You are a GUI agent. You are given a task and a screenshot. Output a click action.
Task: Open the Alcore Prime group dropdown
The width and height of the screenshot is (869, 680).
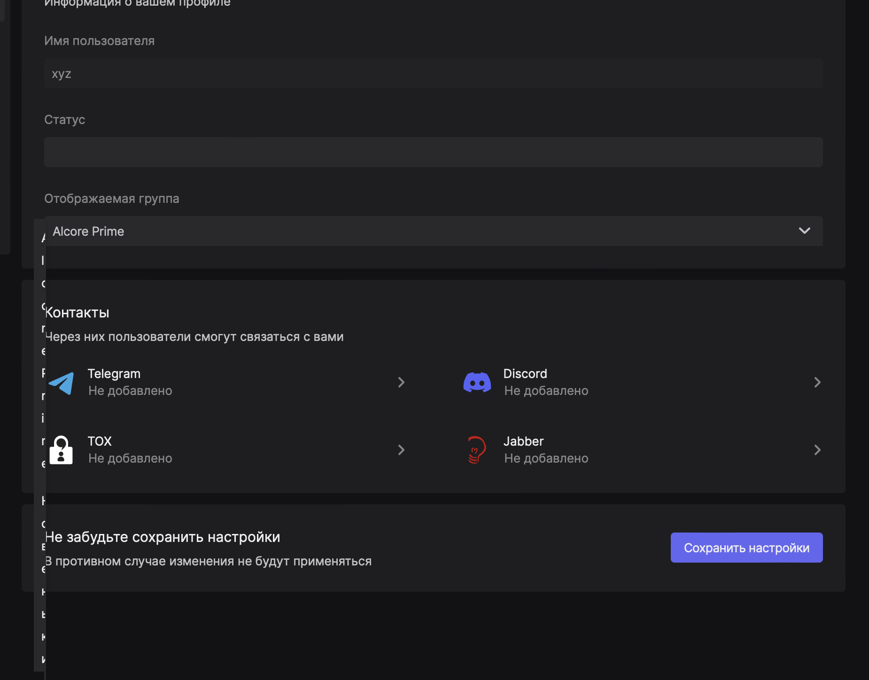[423, 231]
